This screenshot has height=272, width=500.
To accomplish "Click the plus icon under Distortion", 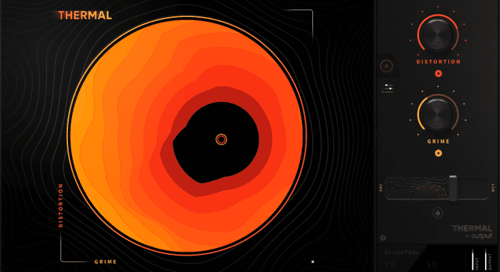I will coord(438,73).
